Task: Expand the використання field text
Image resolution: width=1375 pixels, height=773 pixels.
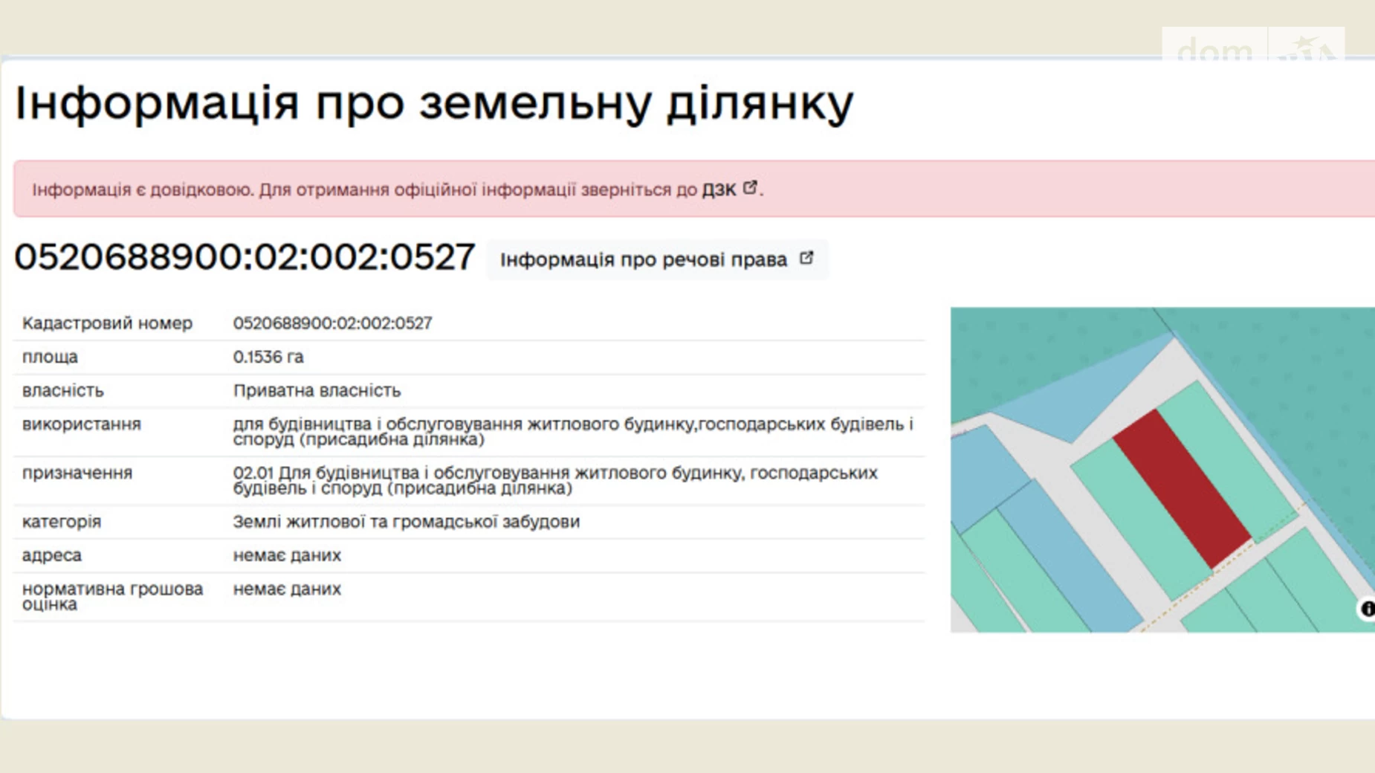Action: point(572,432)
